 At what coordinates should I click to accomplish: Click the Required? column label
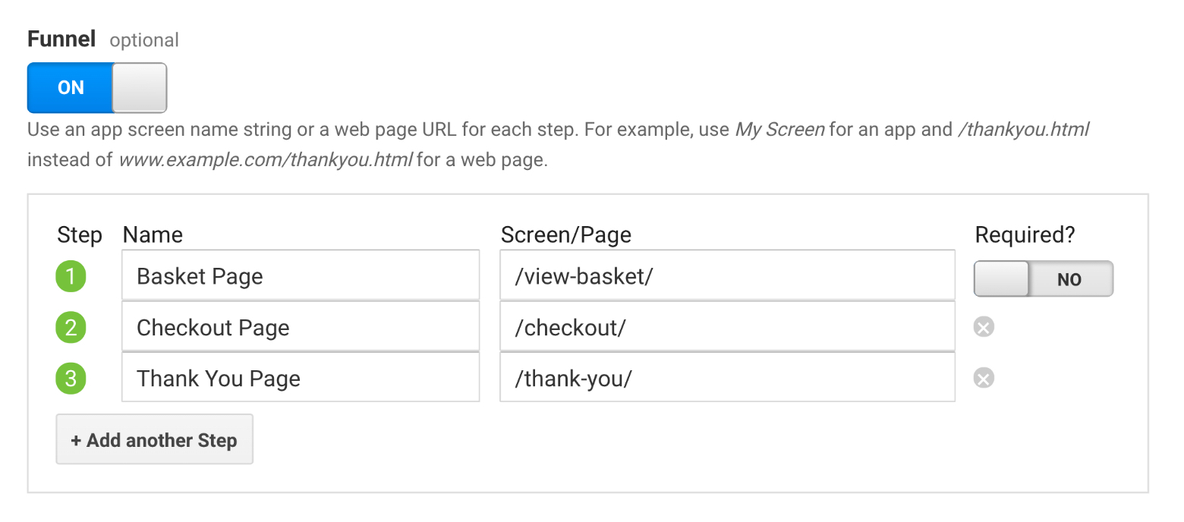pyautogui.click(x=1025, y=235)
